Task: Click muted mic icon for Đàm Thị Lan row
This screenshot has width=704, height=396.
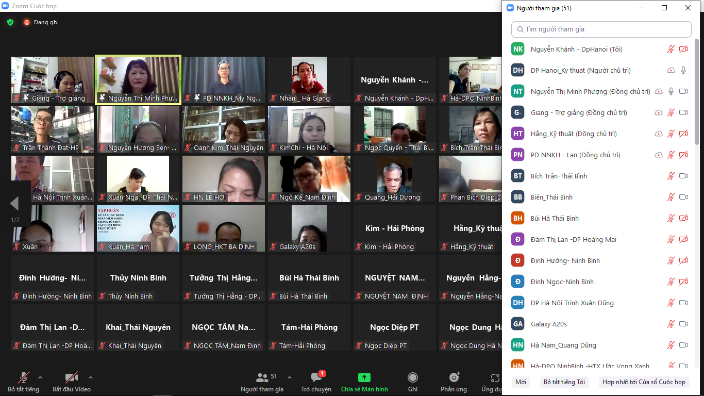Action: (671, 240)
